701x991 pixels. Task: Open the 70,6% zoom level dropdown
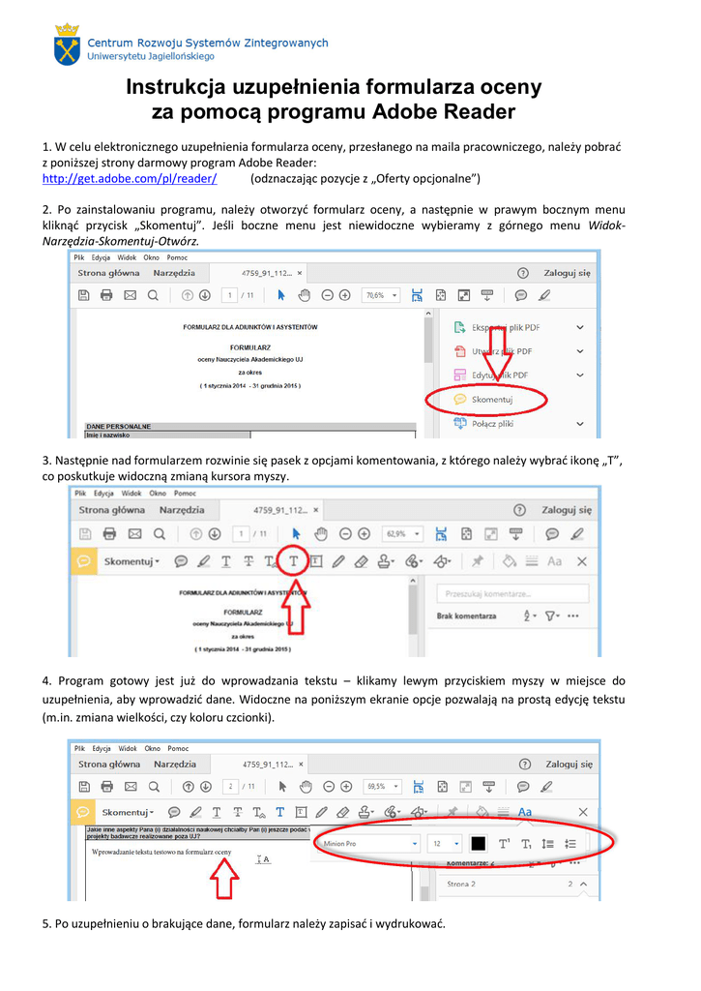(381, 295)
